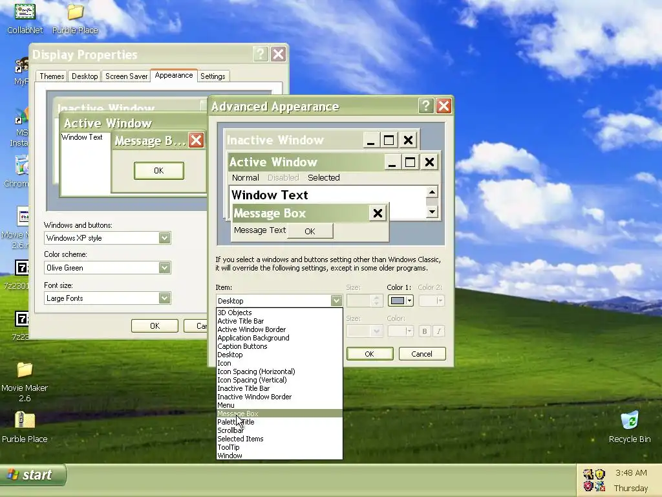Choose Window from the item list
The width and height of the screenshot is (662, 497).
pyautogui.click(x=279, y=456)
